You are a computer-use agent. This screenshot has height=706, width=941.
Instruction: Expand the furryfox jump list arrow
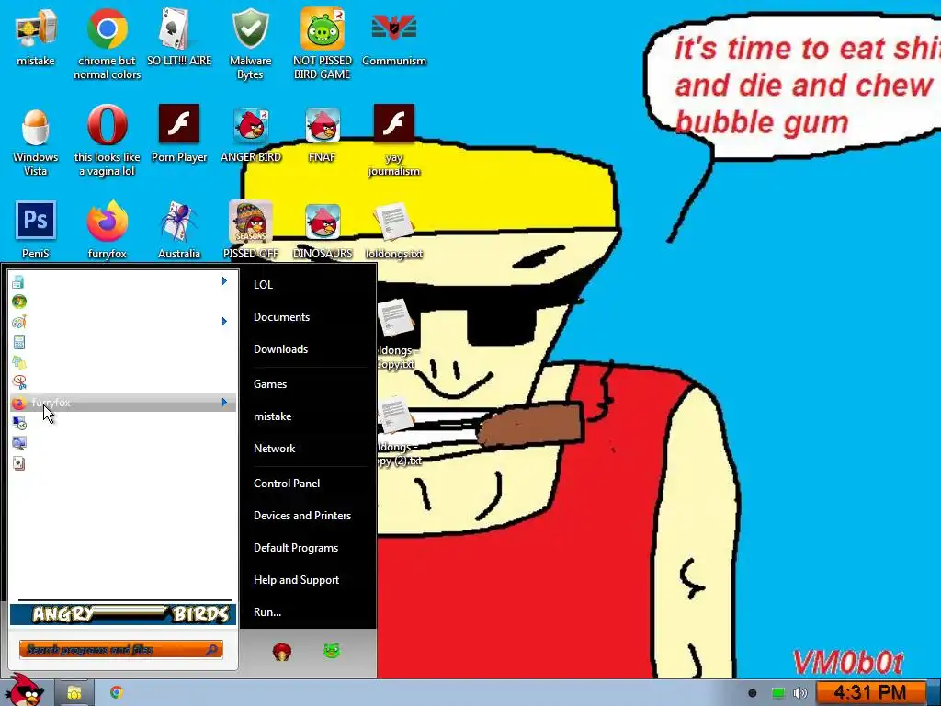pyautogui.click(x=224, y=403)
